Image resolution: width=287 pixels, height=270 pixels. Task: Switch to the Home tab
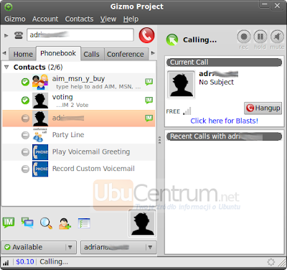[x=23, y=54]
